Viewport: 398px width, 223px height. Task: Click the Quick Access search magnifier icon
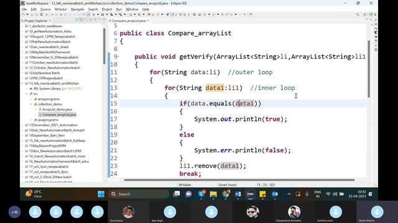tap(358, 14)
